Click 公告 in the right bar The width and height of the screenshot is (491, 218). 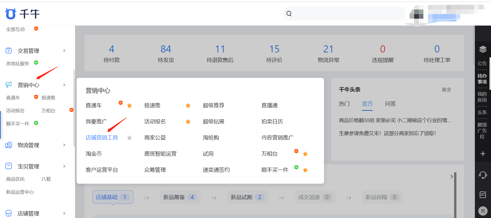pyautogui.click(x=482, y=63)
